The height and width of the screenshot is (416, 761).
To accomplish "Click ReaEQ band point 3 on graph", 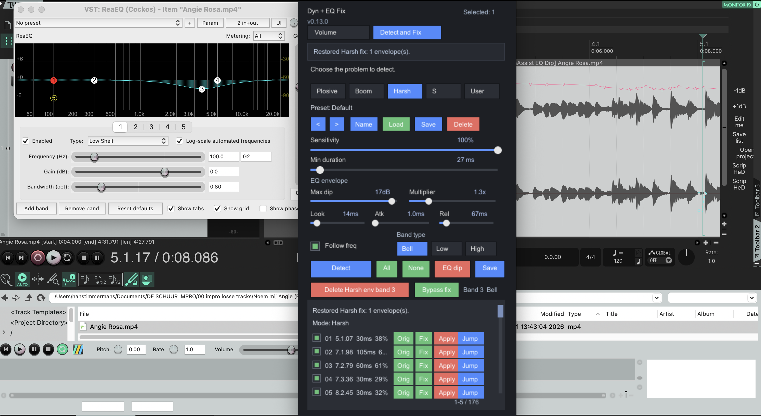I will pos(202,89).
